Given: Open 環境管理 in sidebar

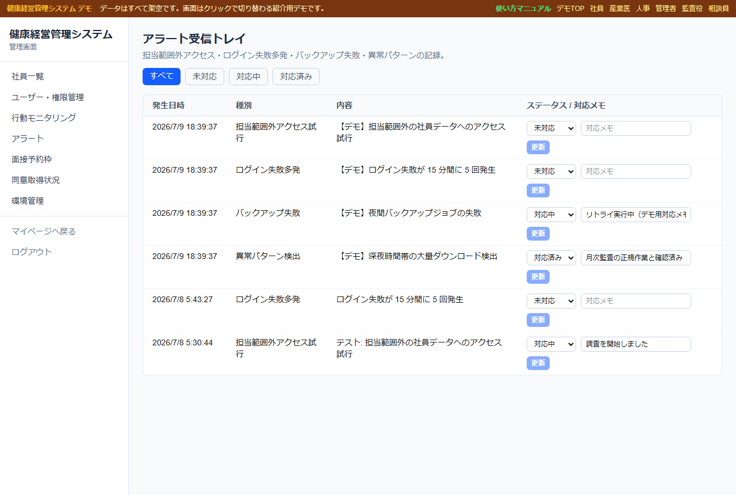Looking at the screenshot, I should pyautogui.click(x=64, y=201).
